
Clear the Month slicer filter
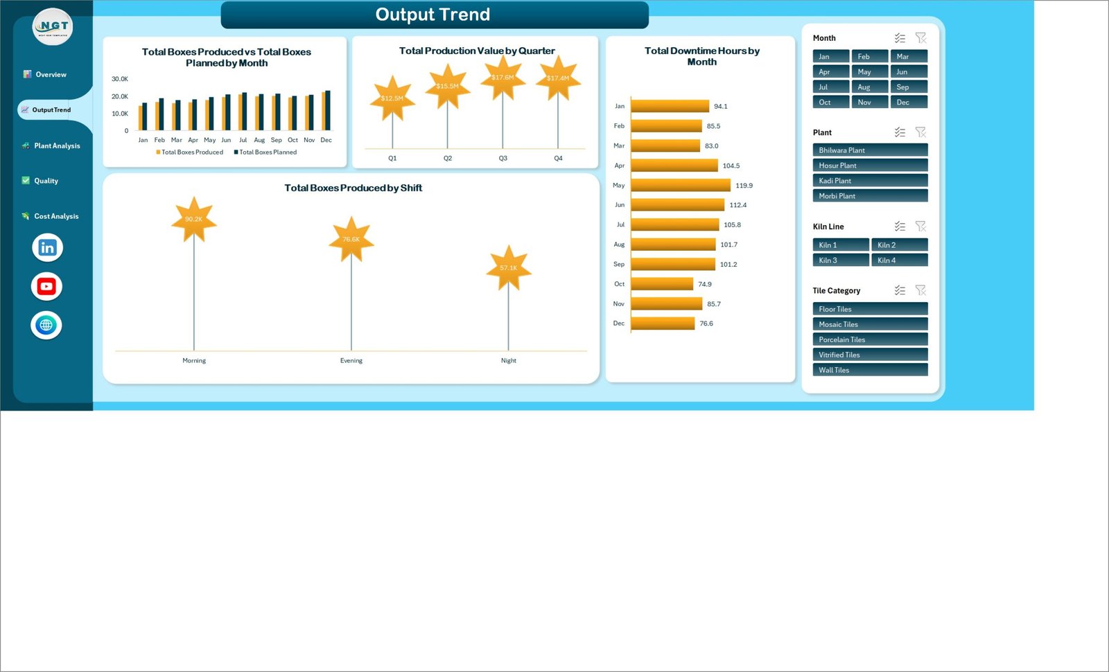coord(920,38)
